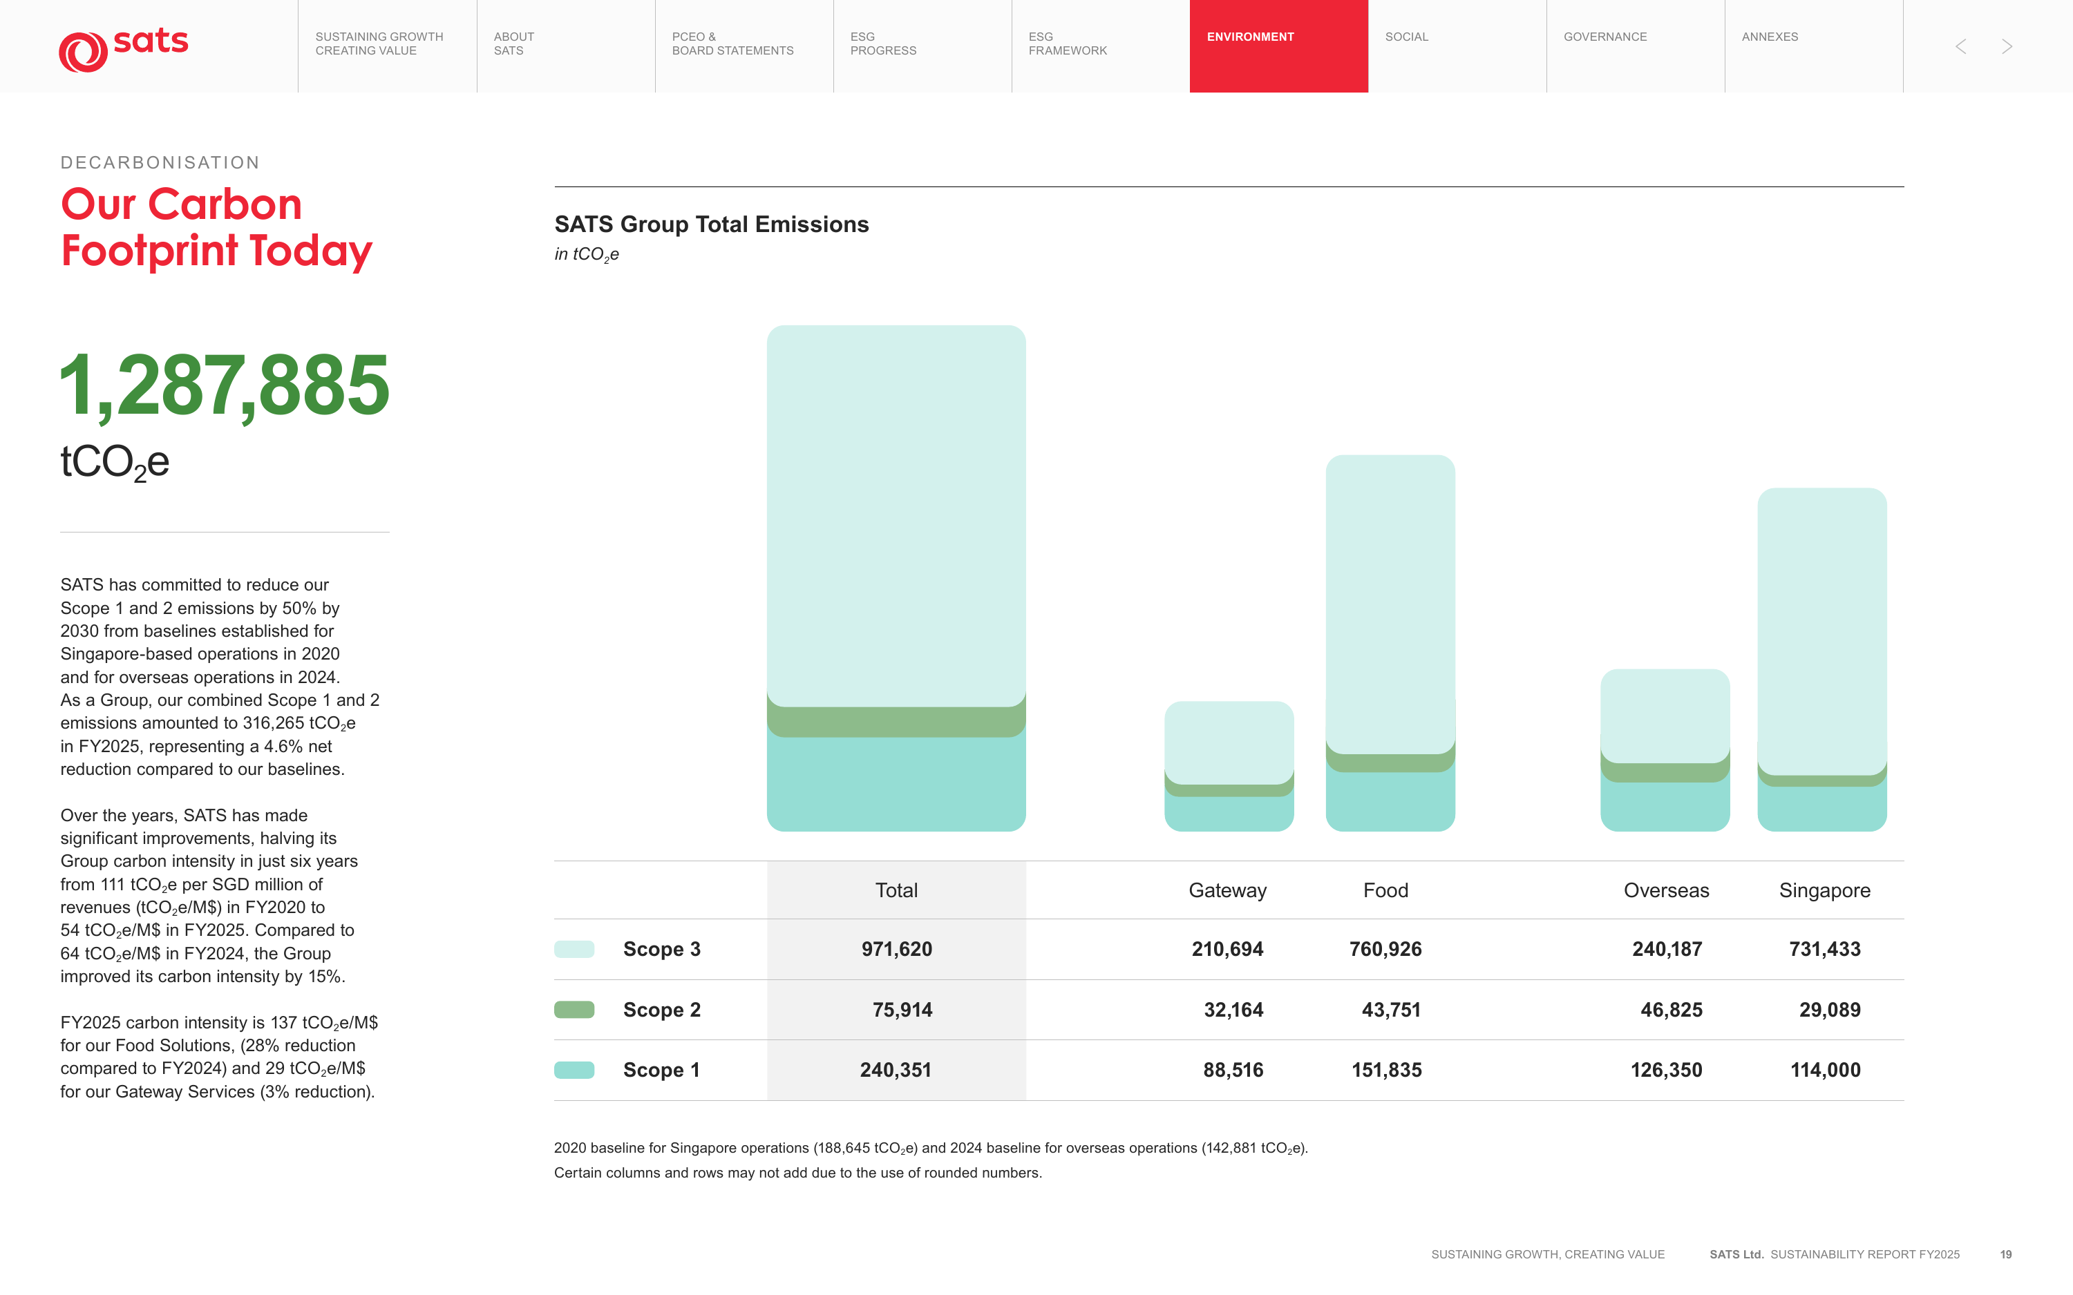Click Singapore Scope 1 value 114,000
The height and width of the screenshot is (1295, 2073).
click(x=1826, y=1070)
